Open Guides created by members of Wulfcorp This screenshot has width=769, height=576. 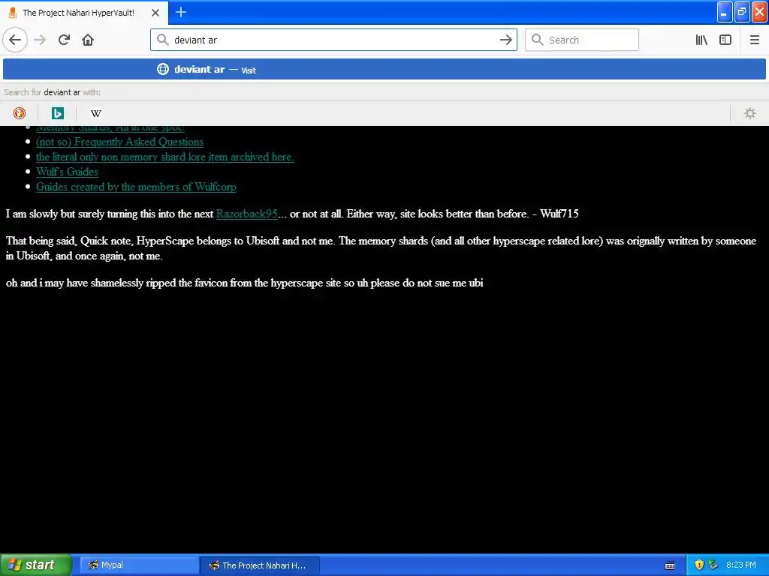click(x=136, y=187)
